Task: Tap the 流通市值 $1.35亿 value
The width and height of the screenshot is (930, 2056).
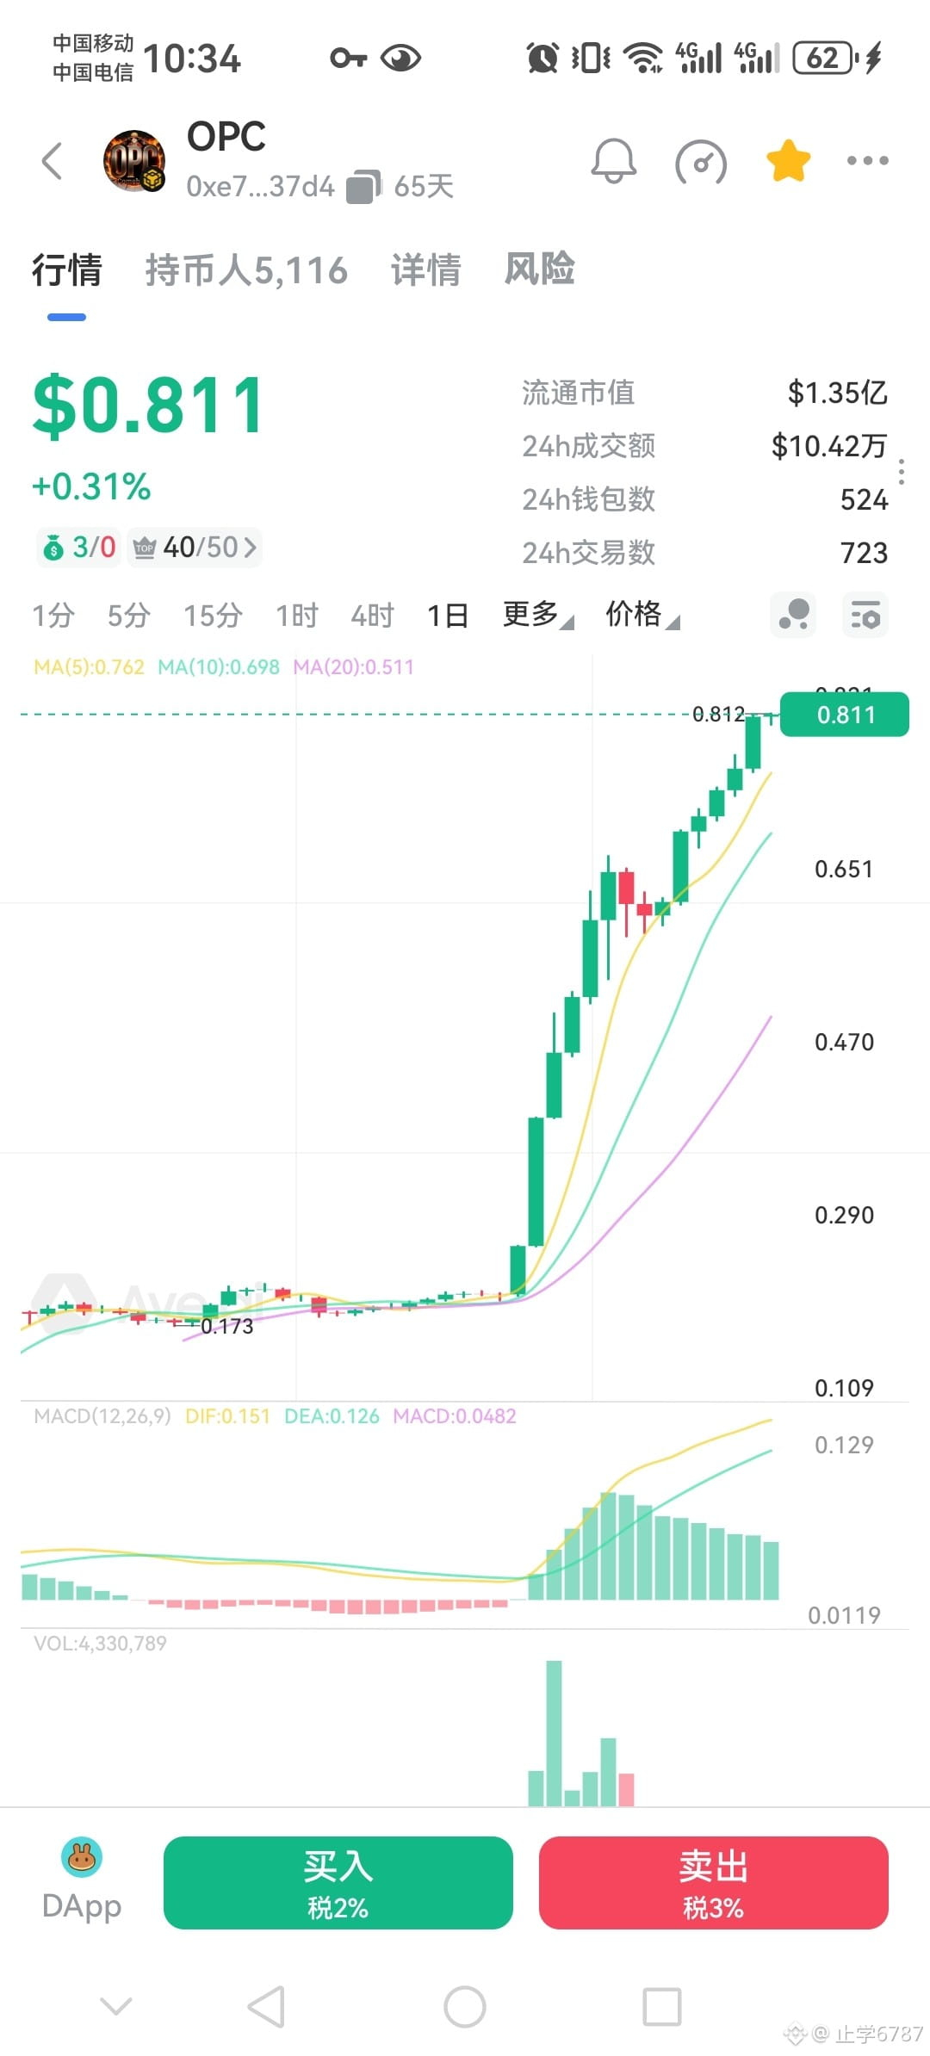Action: [837, 393]
